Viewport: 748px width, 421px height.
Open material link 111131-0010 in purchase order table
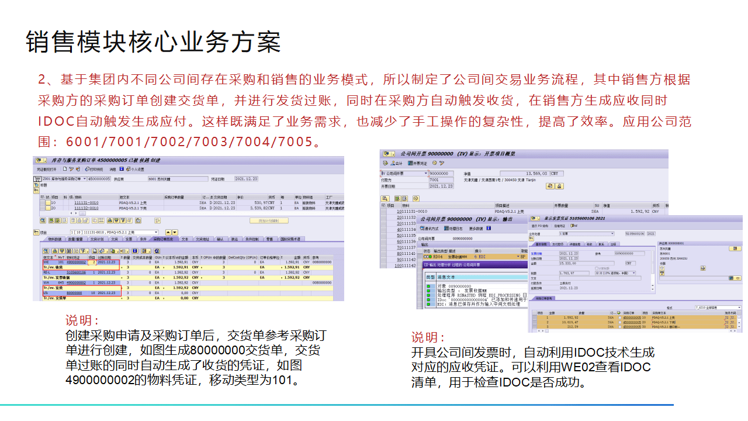tap(86, 203)
